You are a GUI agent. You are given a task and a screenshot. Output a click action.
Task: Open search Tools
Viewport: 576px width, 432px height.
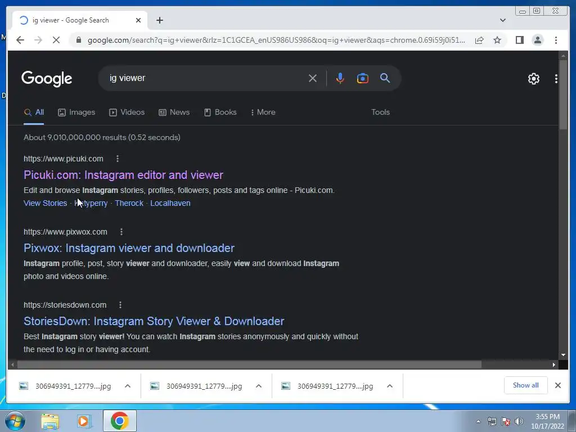380,112
